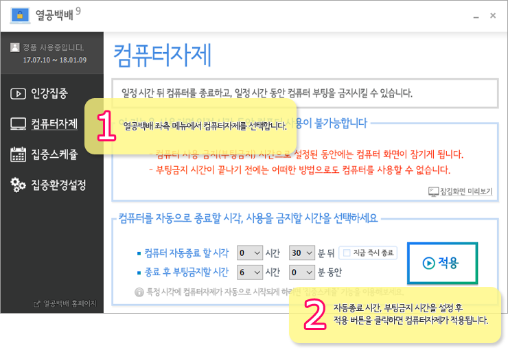Click the 컴퓨터 자동종료 할 시각 label

point(187,253)
